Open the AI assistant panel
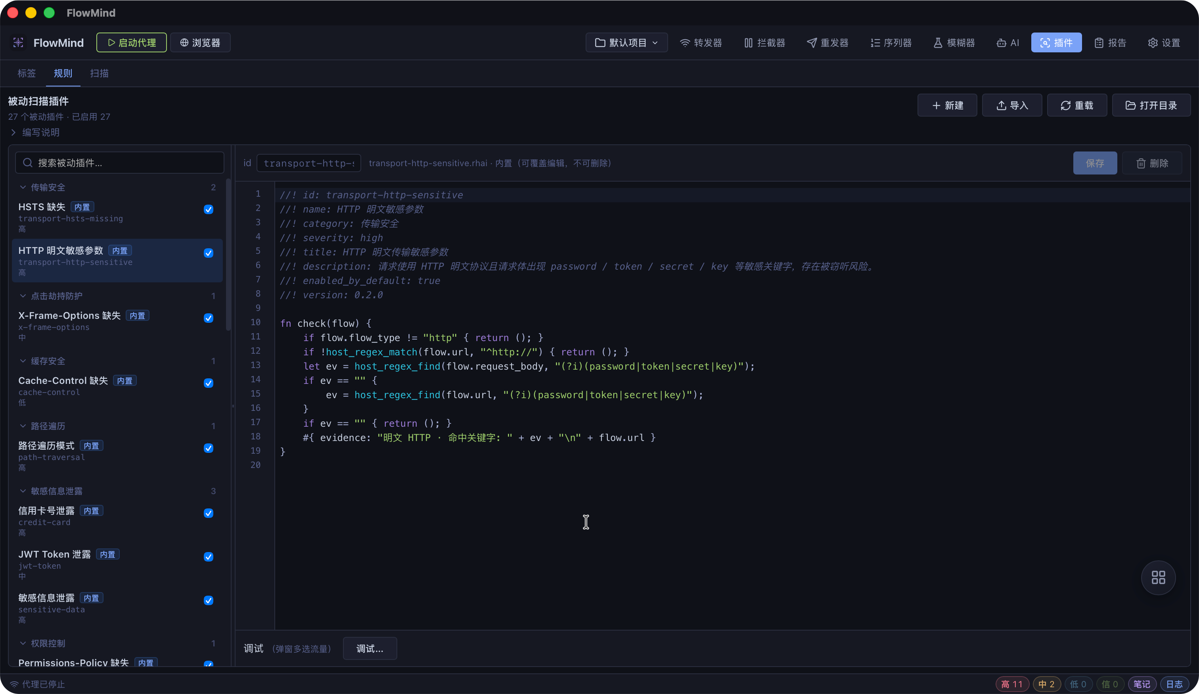 tap(1008, 43)
